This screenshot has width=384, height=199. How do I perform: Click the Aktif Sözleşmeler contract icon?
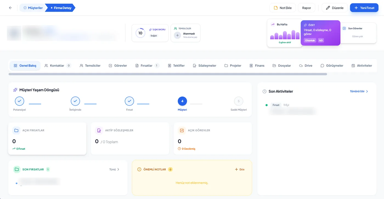pos(99,130)
